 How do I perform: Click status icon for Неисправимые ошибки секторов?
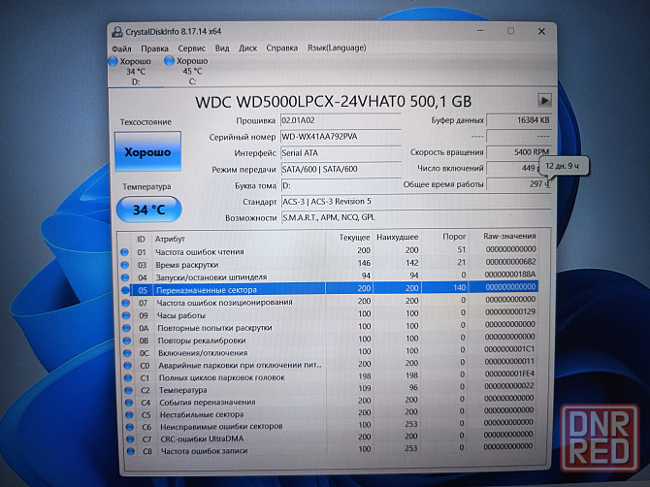pos(130,427)
